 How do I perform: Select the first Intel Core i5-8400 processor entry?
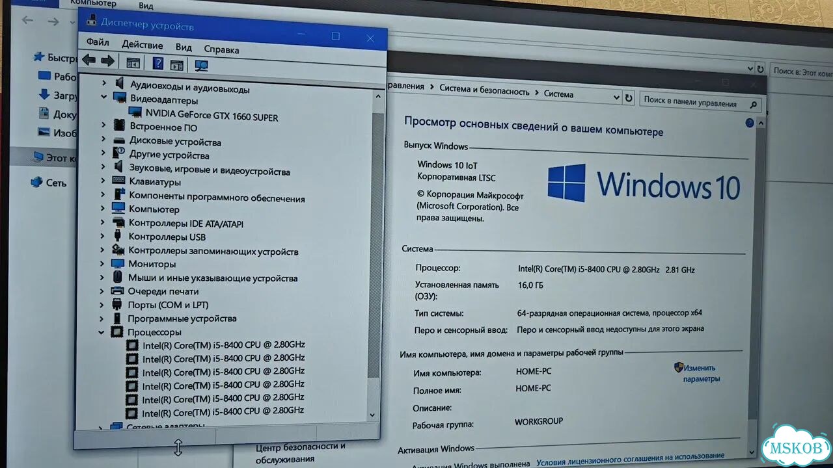click(x=223, y=345)
